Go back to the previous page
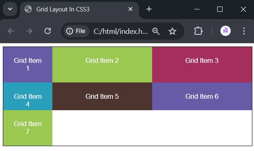The height and width of the screenshot is (151, 254). [x=11, y=31]
